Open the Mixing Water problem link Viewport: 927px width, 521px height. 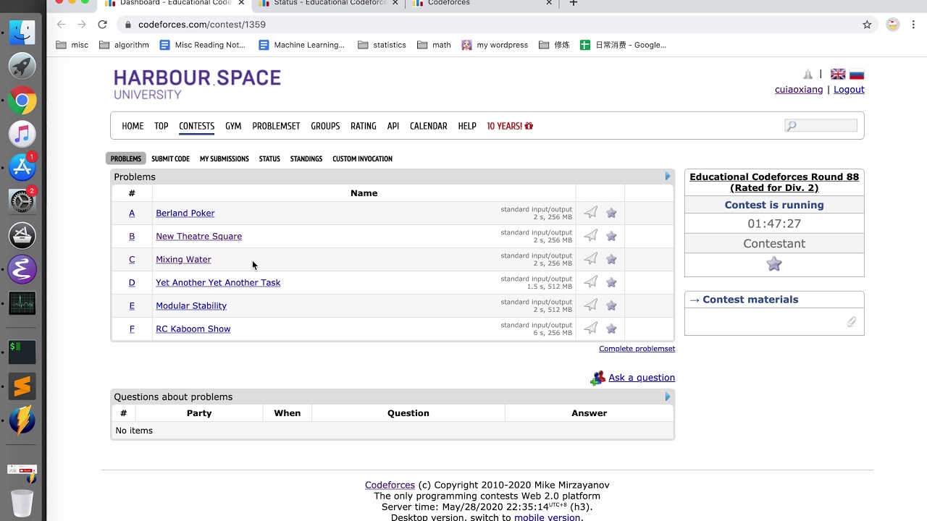coord(183,259)
